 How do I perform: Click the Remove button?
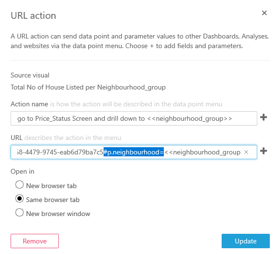[35, 241]
